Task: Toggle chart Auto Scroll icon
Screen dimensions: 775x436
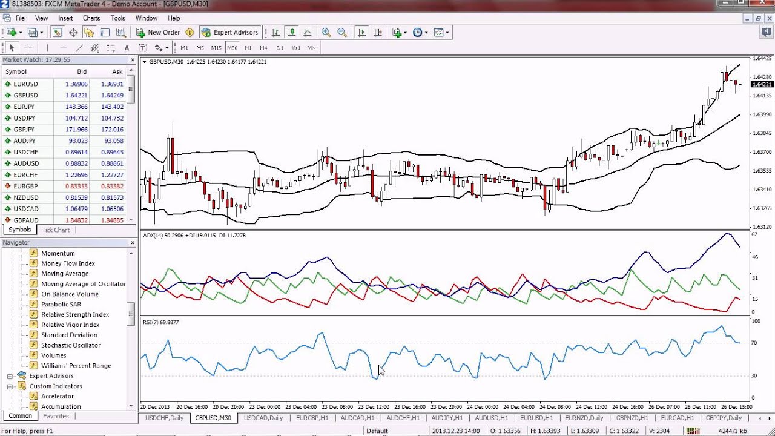Action: tap(362, 33)
